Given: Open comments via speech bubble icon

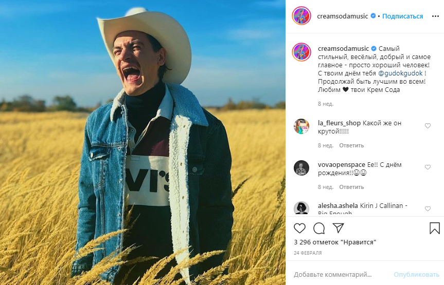Looking at the screenshot, I should point(319,227).
